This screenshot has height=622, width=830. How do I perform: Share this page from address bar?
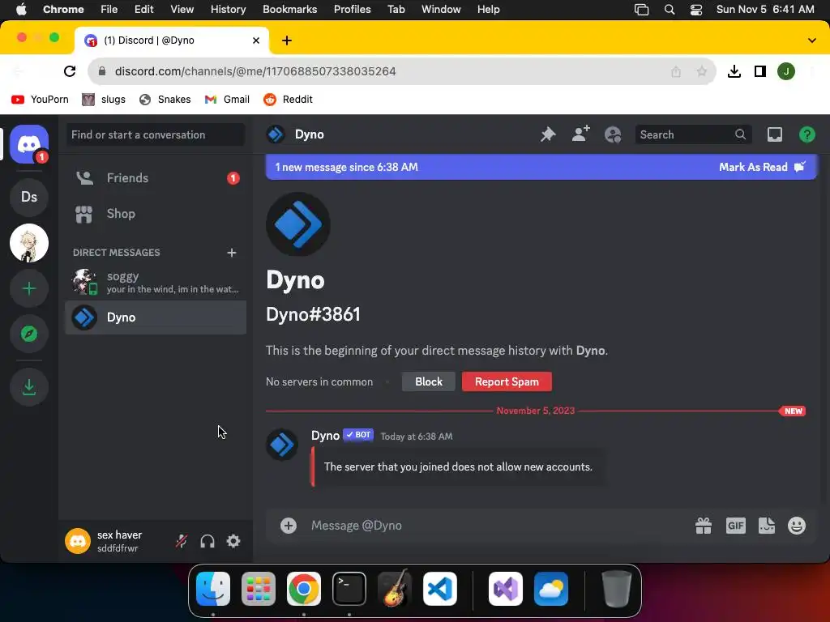click(676, 71)
